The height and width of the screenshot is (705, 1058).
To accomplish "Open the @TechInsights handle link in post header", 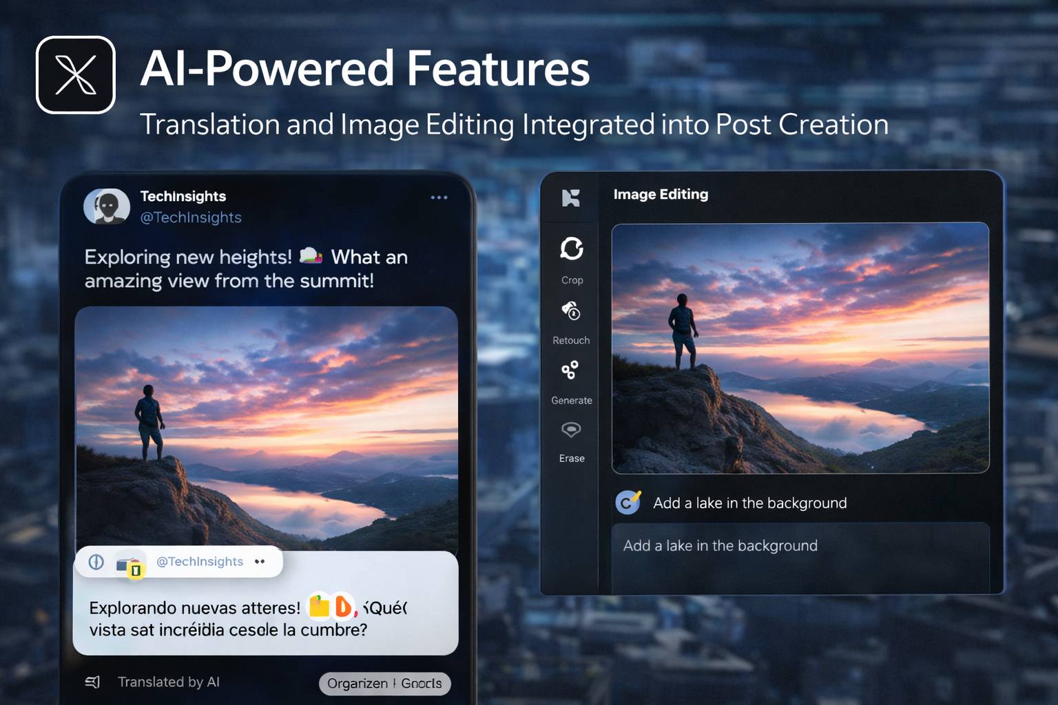I will point(191,218).
